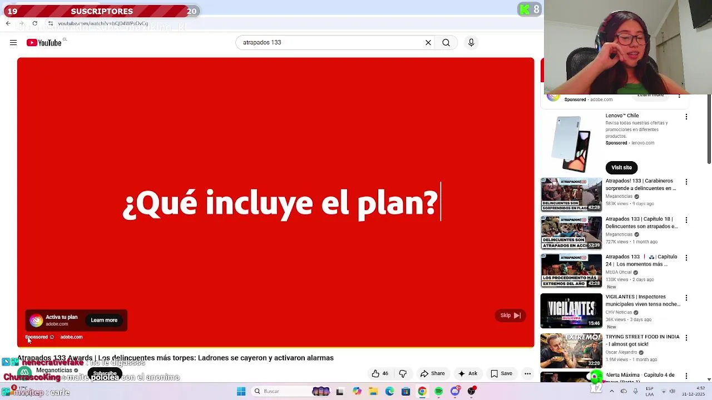Image resolution: width=712 pixels, height=400 pixels.
Task: Open options menu for Lenovo Chile ad
Action: pyautogui.click(x=686, y=117)
